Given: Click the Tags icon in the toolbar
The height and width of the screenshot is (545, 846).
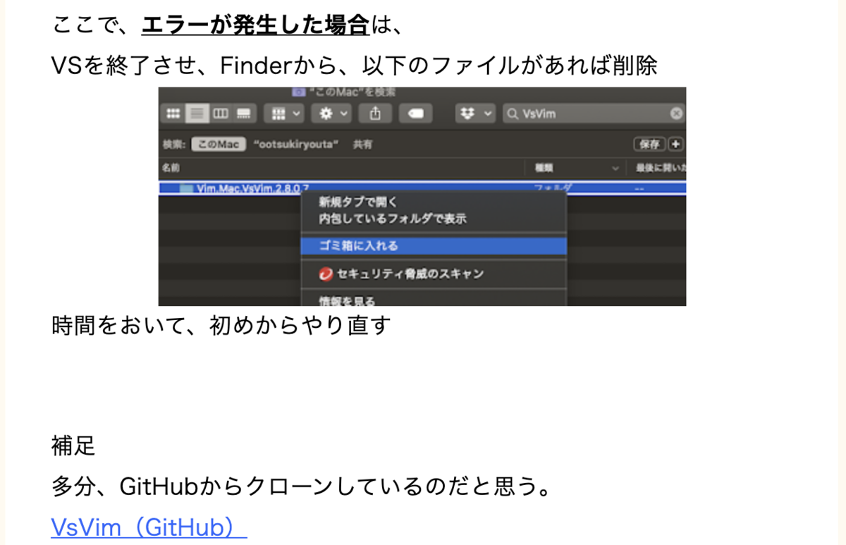Looking at the screenshot, I should (x=416, y=113).
